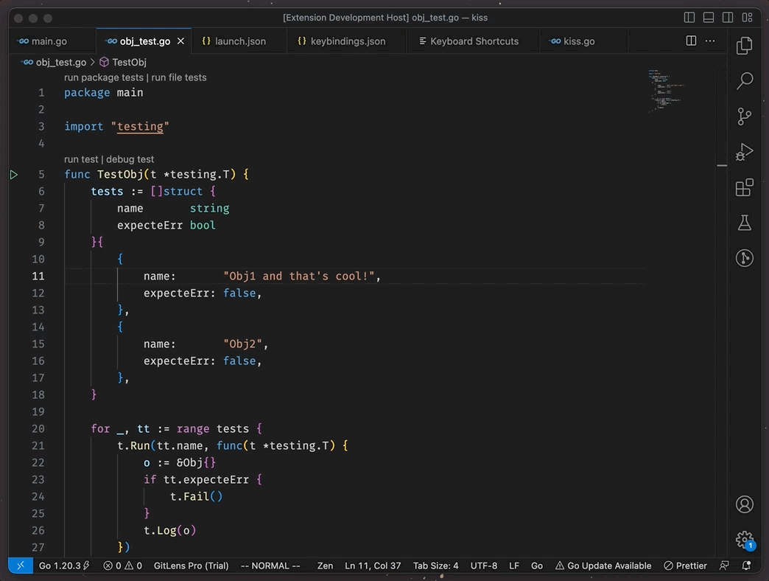Click the "debug test" code lens link
Screen dimensions: 769x581
[x=130, y=159]
